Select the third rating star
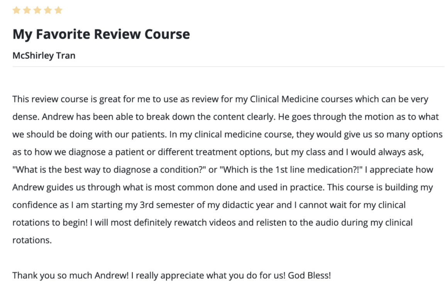 click(37, 10)
